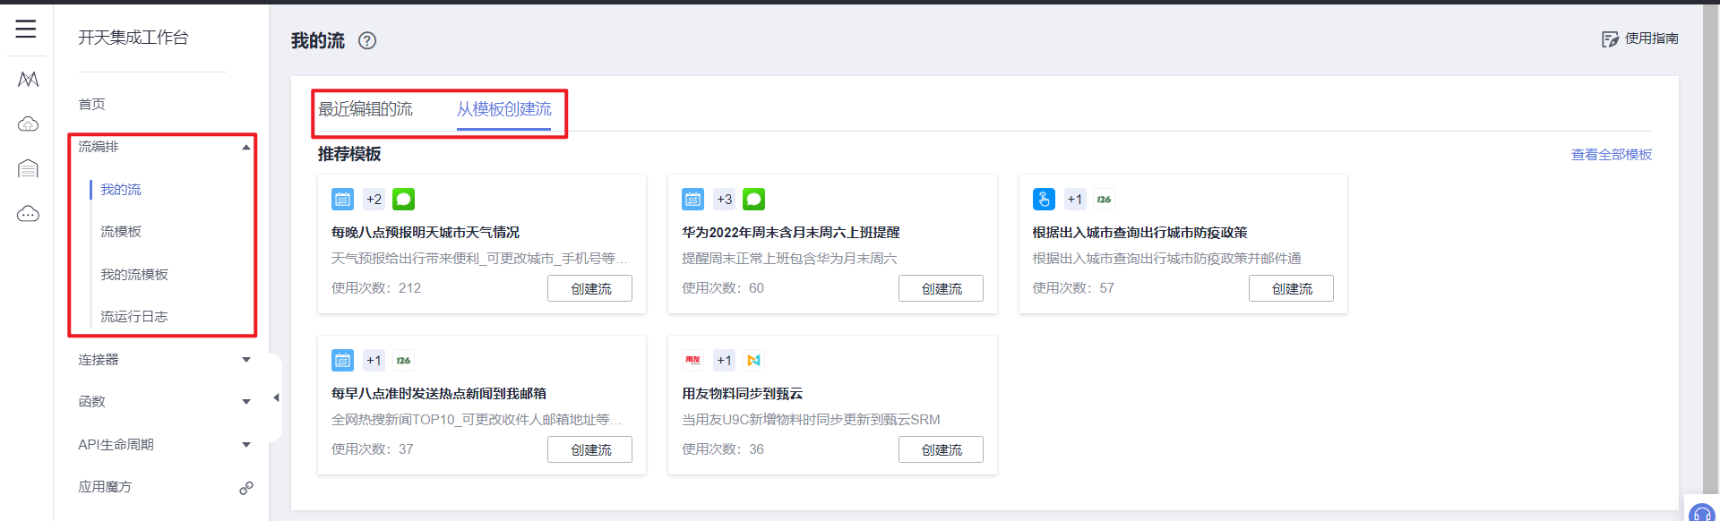The image size is (1720, 521).
Task: Click green chat icon on 每晚八点预报 weather card
Action: (x=403, y=199)
